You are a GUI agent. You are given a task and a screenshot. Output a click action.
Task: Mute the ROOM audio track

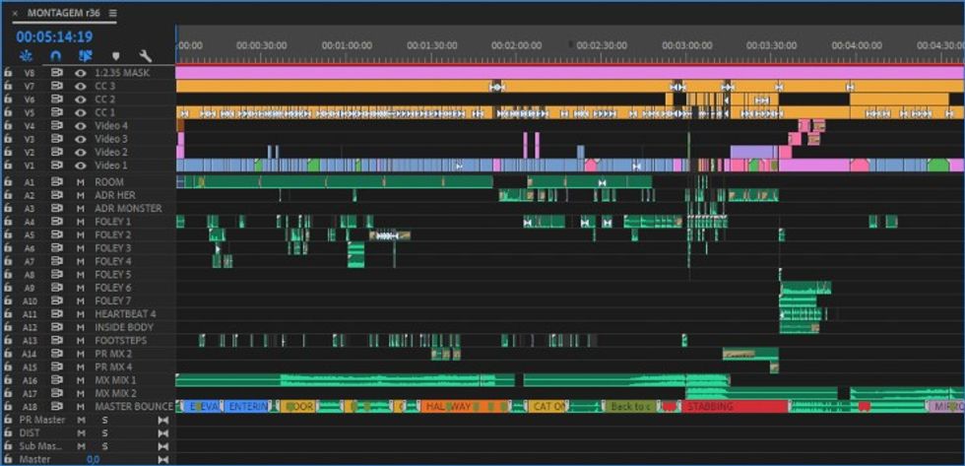click(x=80, y=182)
